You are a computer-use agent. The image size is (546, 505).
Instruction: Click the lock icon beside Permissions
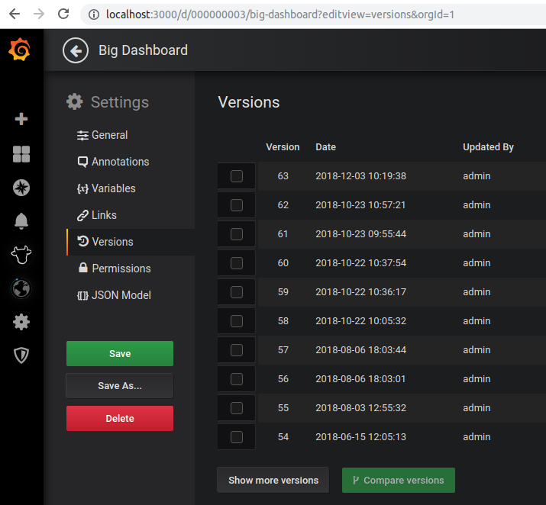click(x=83, y=268)
